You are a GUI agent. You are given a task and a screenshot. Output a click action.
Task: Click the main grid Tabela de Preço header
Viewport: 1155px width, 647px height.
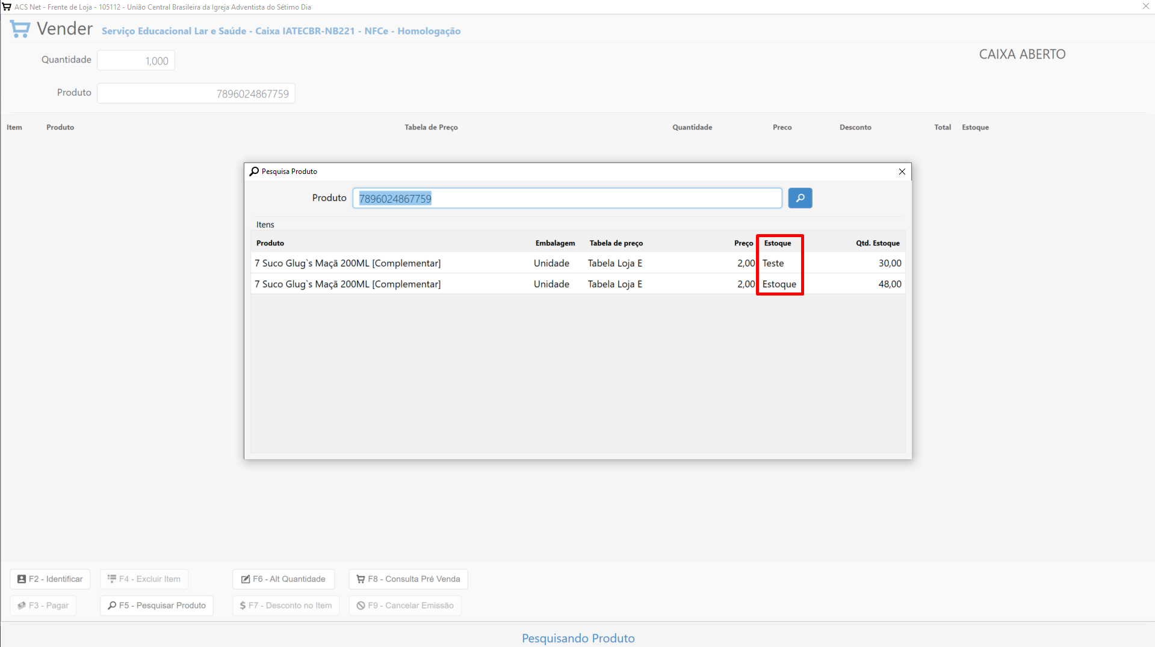431,127
